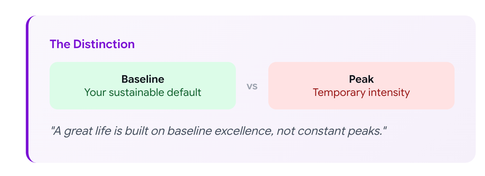Click the word "Distinction" in the heading

[x=104, y=44]
